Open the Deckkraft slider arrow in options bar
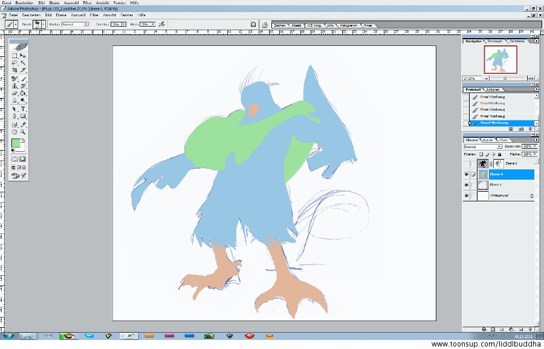 coord(123,24)
